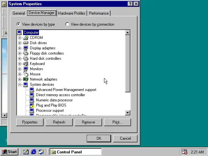The image size is (208, 156).
Task: Expand the Network adapters node
Action: (x=19, y=79)
